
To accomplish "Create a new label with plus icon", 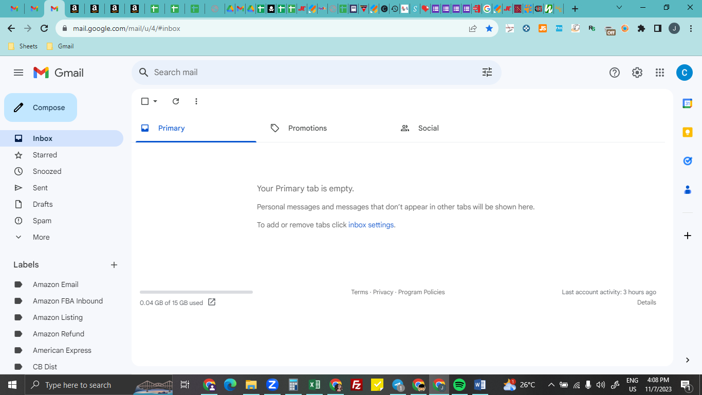I will (x=114, y=265).
